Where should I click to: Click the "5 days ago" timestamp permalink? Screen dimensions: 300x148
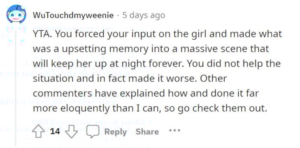144,15
